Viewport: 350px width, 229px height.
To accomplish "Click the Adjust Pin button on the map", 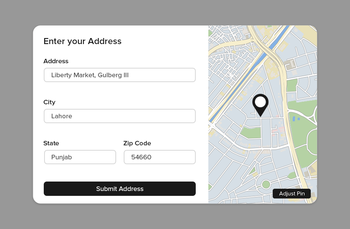I will (292, 194).
